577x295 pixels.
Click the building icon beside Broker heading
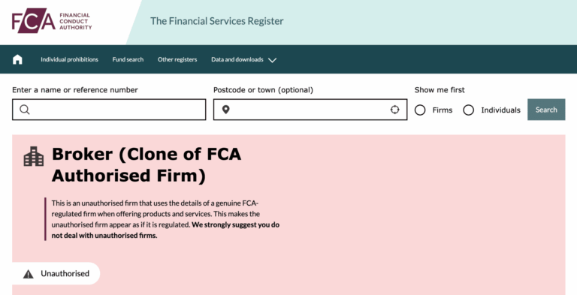pos(34,156)
